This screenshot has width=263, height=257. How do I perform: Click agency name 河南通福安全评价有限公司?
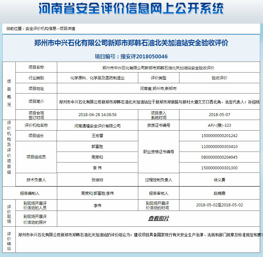point(97,126)
